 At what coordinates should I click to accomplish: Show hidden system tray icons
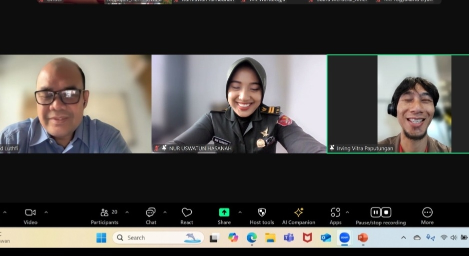pos(404,238)
